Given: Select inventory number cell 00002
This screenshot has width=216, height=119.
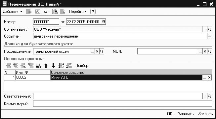Looking at the screenshot, I should [x=33, y=77].
